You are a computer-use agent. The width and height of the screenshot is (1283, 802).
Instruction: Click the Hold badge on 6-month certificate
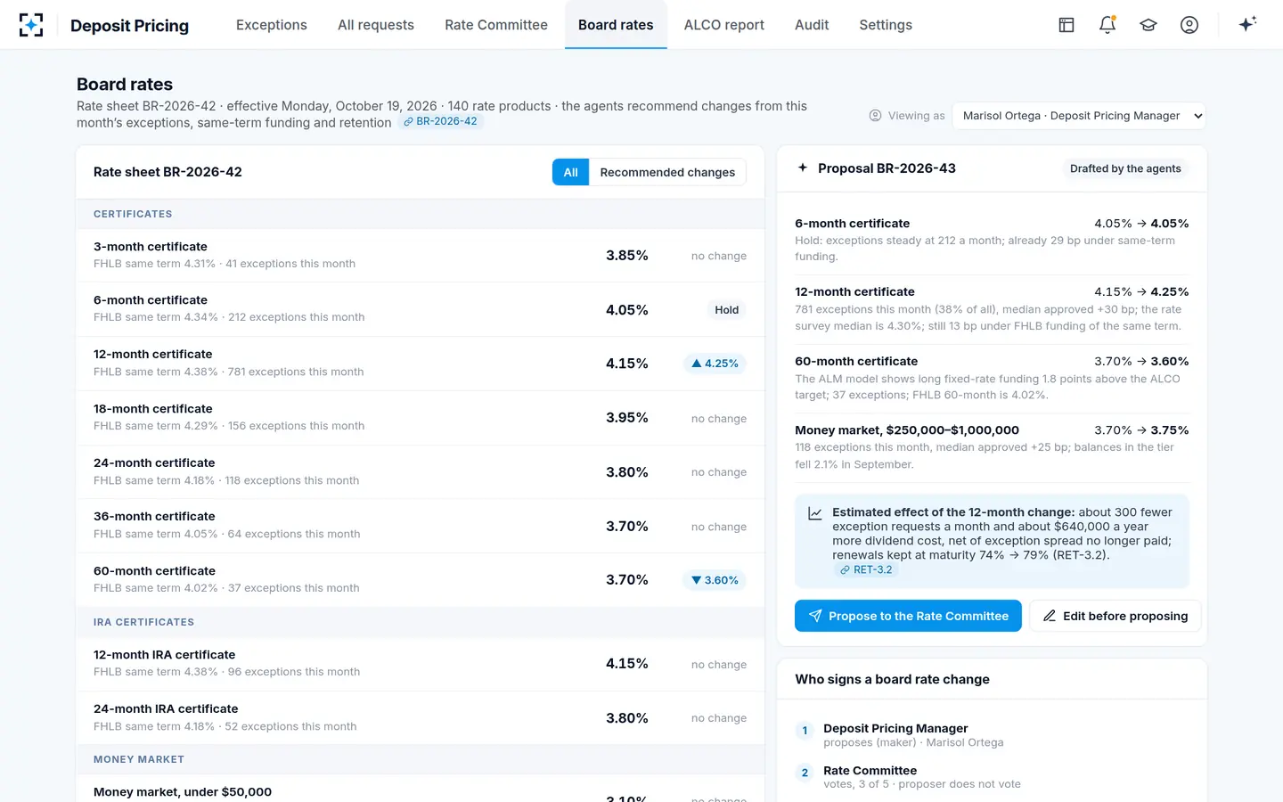pos(727,310)
